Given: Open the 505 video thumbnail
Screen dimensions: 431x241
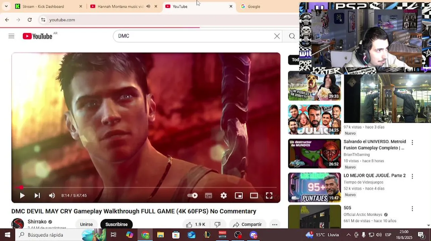Looking at the screenshot, I should tap(314, 217).
